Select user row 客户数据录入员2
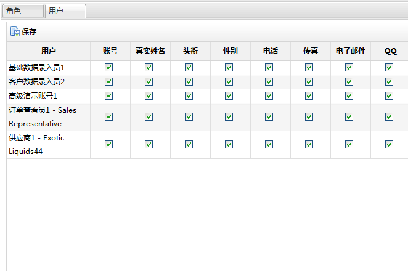This screenshot has height=271, width=408. pos(49,82)
